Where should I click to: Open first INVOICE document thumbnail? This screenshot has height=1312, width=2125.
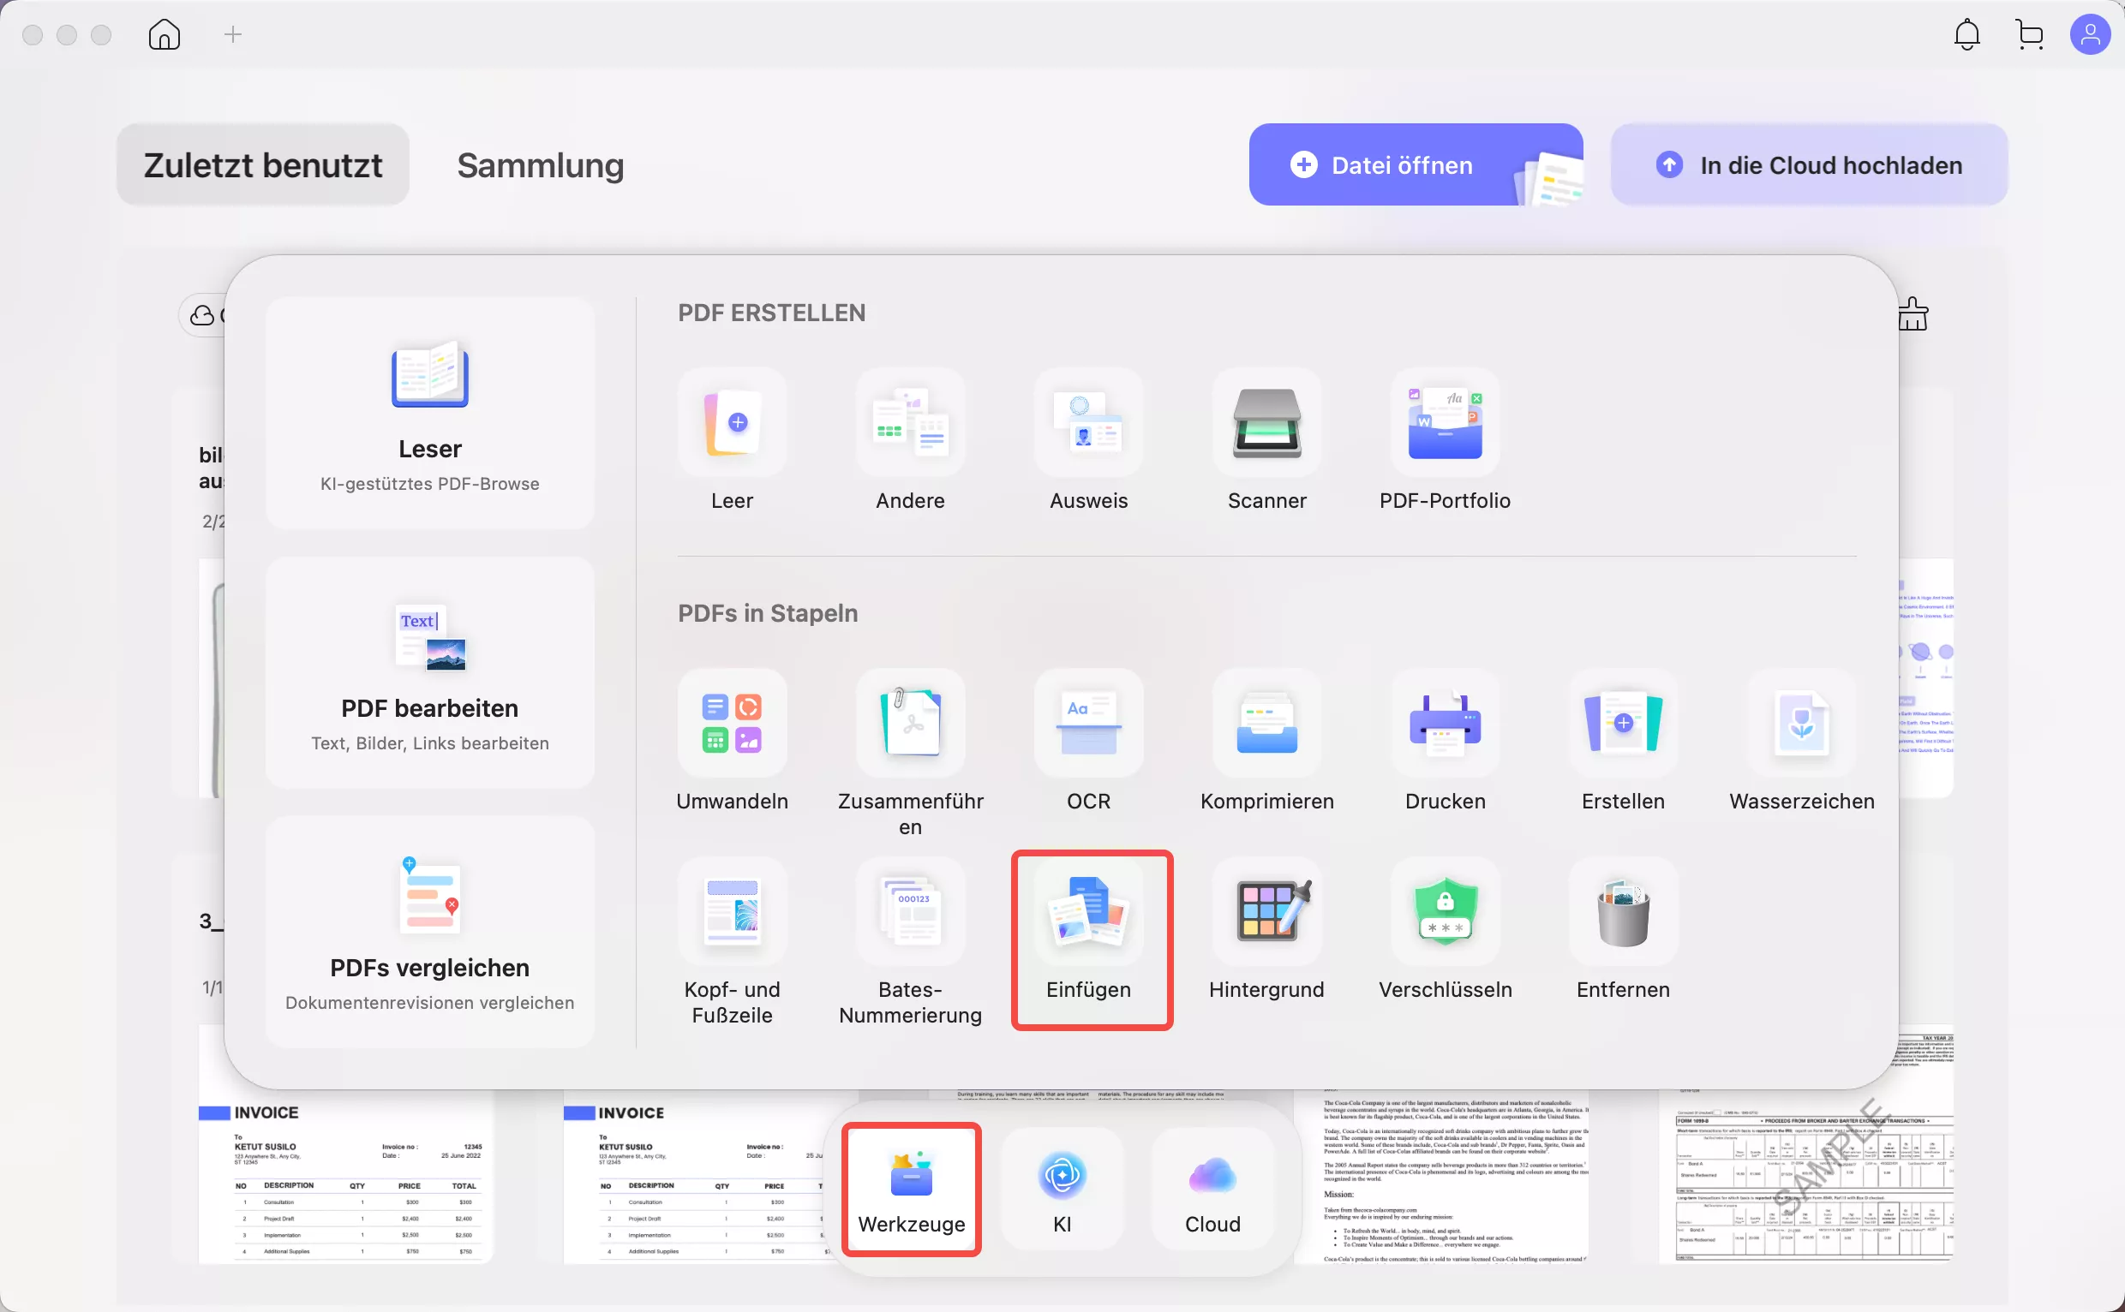point(345,1176)
